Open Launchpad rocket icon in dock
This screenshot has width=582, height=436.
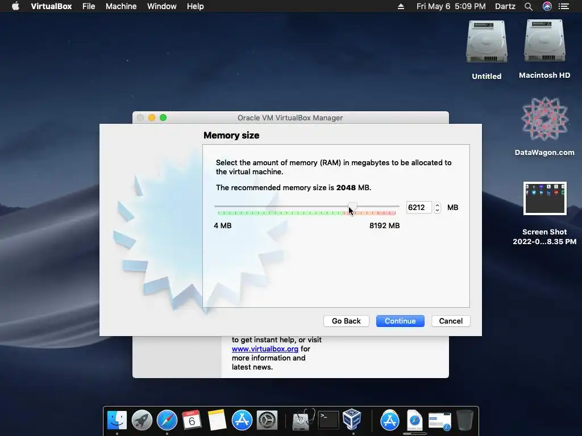tap(142, 420)
